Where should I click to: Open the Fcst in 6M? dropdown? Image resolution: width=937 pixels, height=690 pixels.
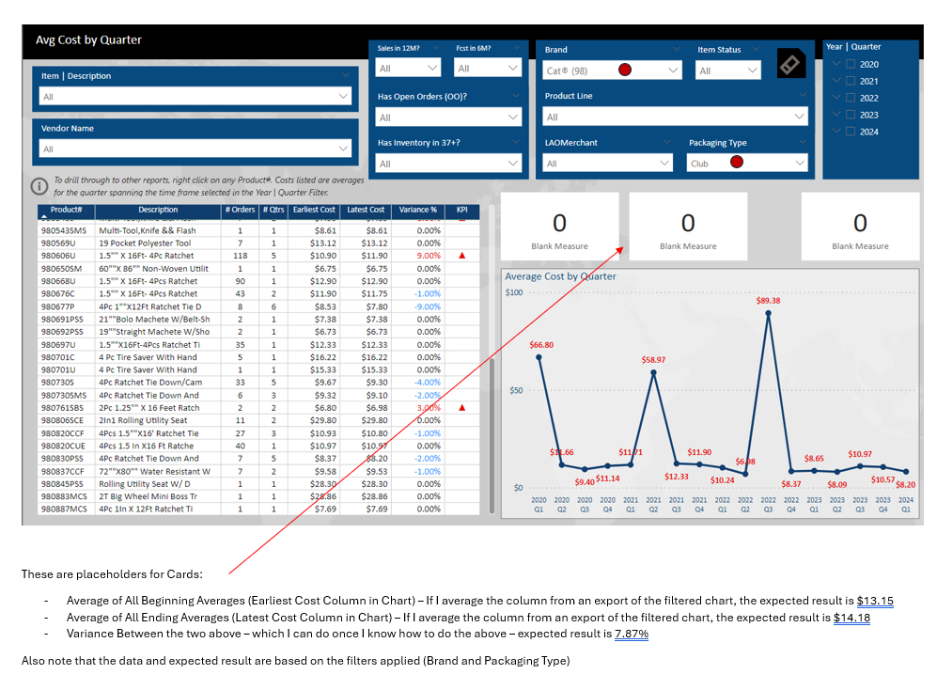(488, 69)
